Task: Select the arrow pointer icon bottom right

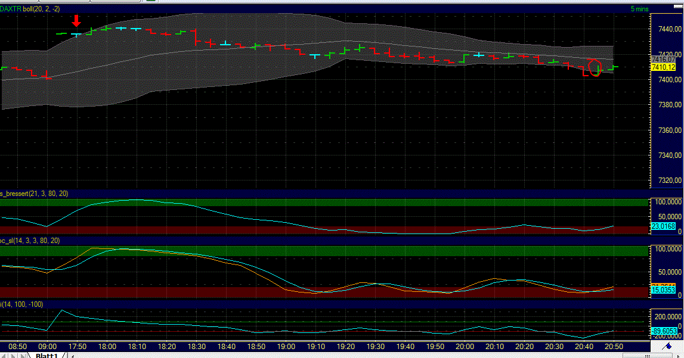Action: 678,356
